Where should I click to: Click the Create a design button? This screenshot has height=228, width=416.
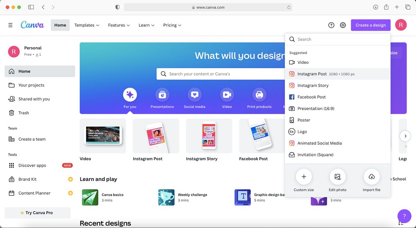click(x=371, y=25)
